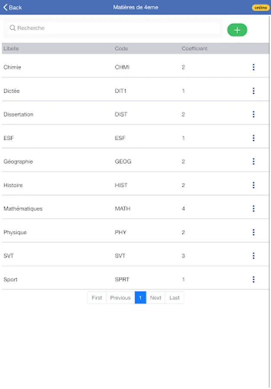The image size is (271, 389).
Task: Click the Next pagination button
Action: click(155, 298)
